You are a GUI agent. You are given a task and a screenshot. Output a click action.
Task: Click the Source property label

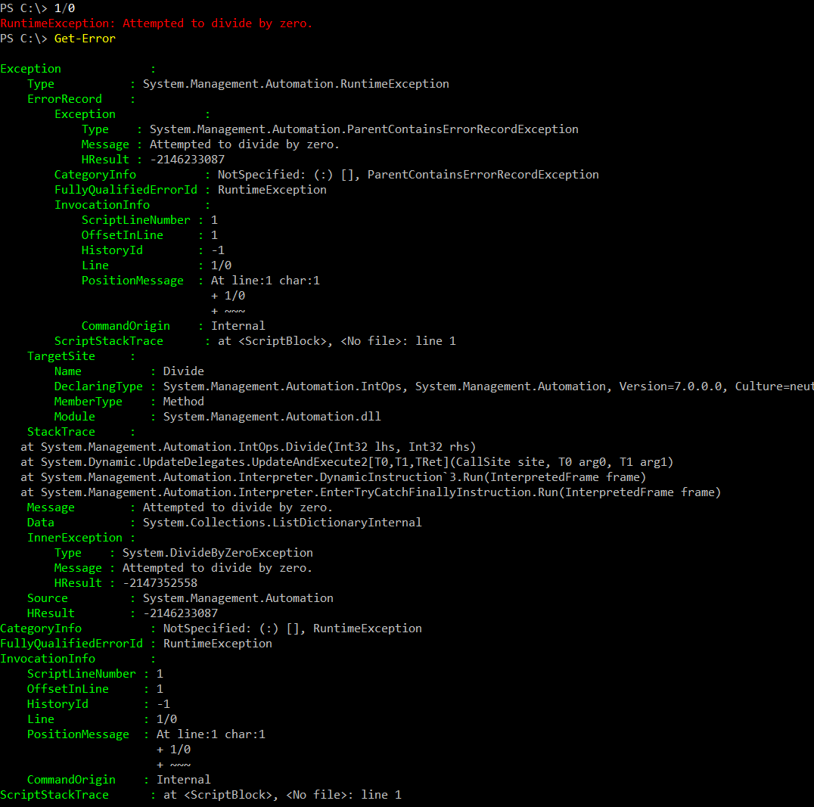[48, 597]
